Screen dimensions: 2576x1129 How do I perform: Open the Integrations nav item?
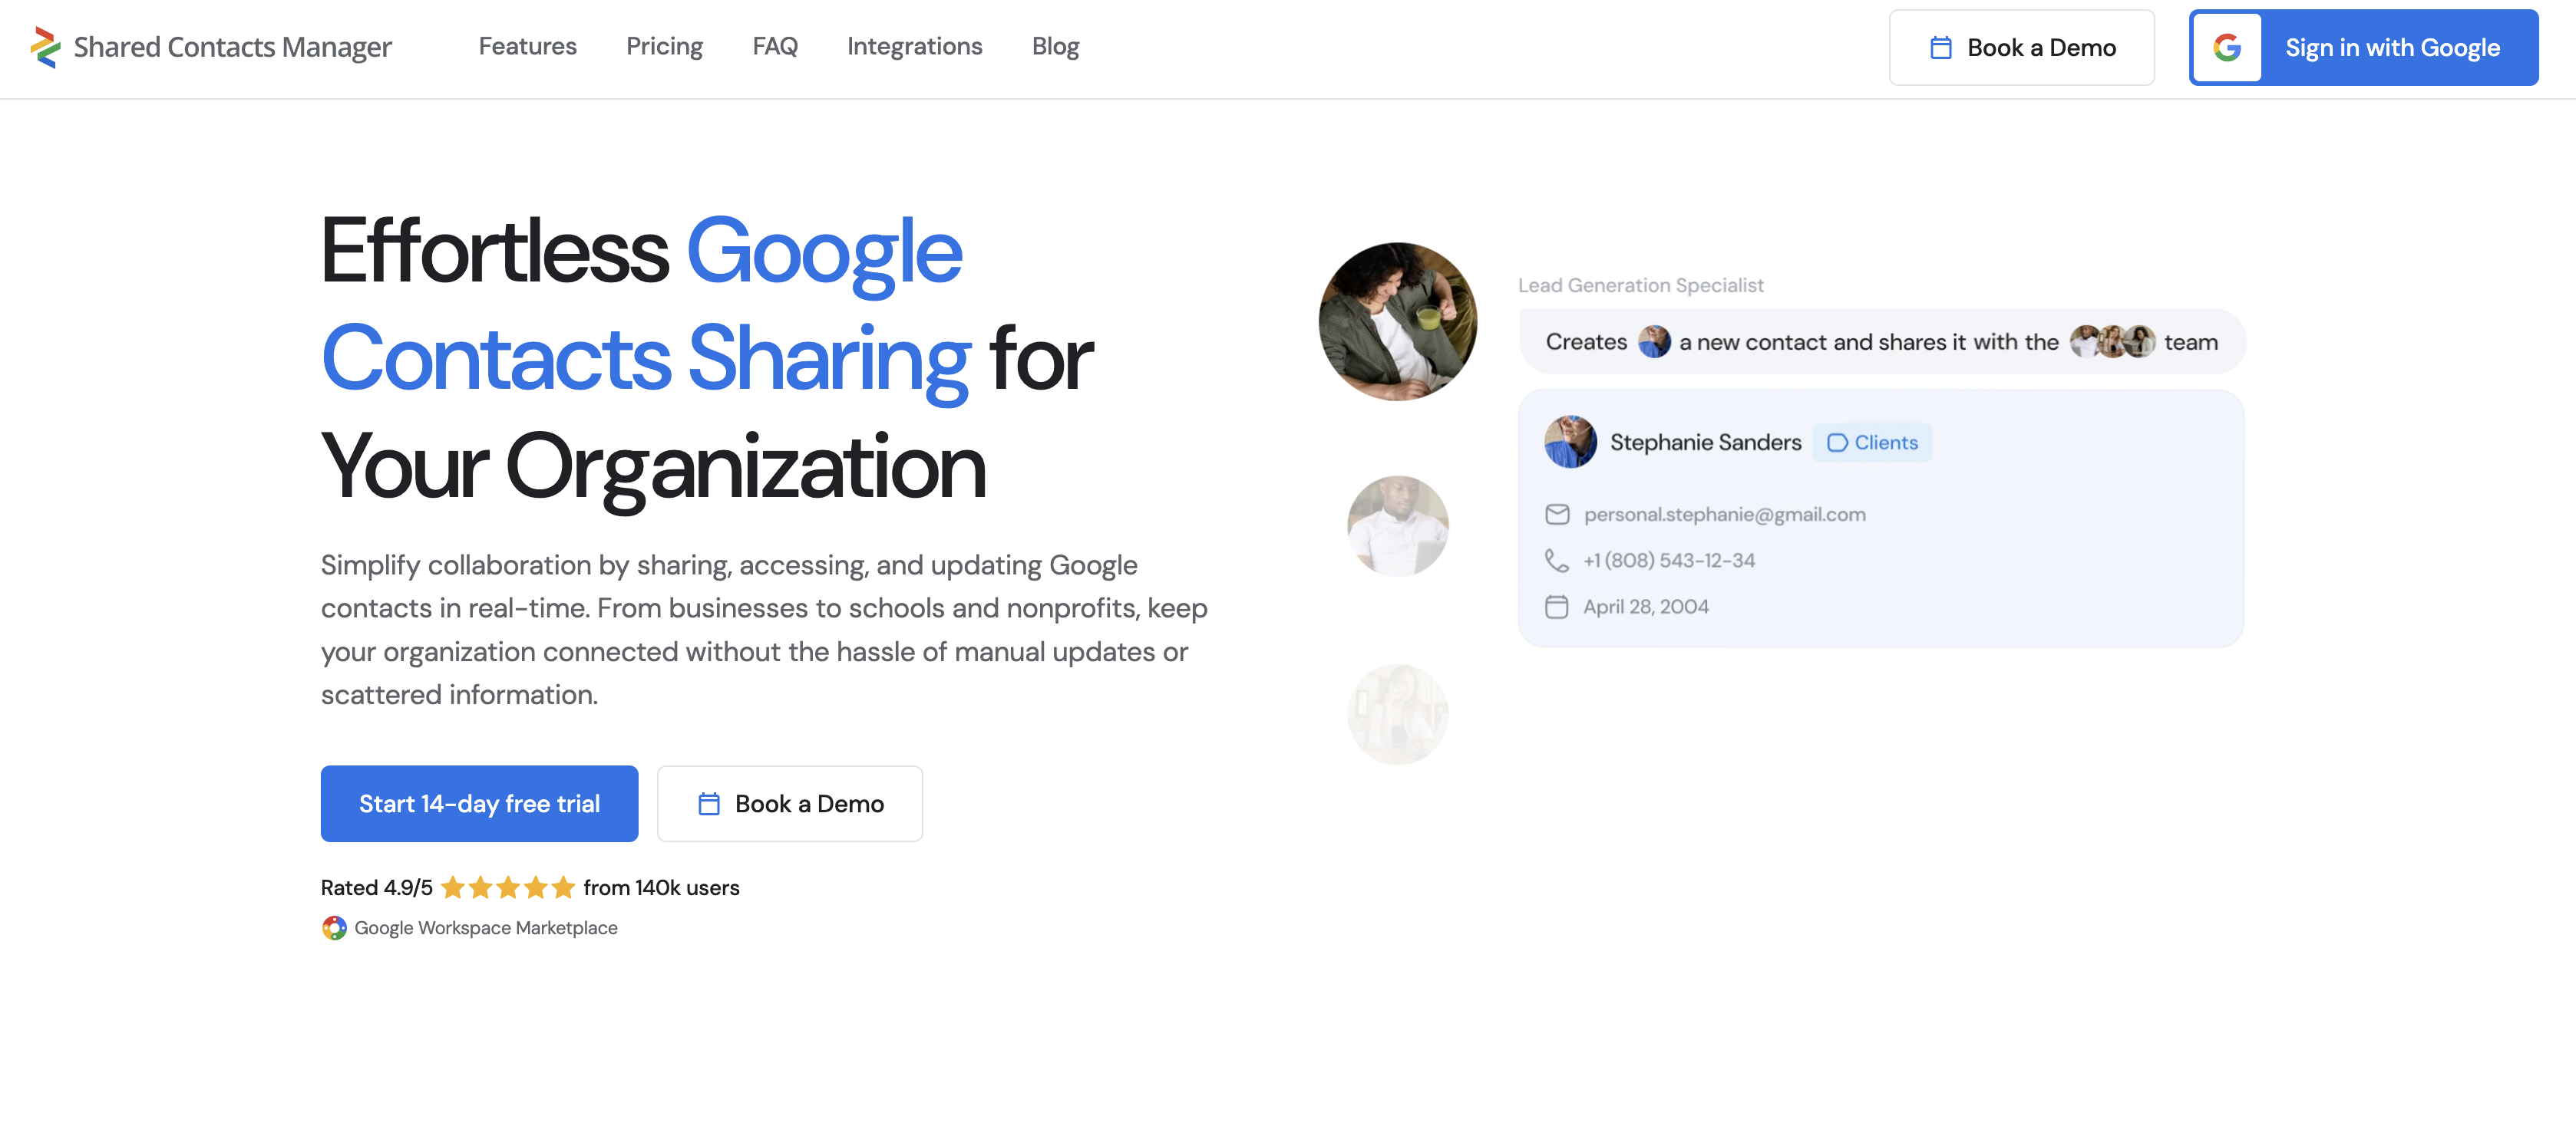tap(914, 46)
